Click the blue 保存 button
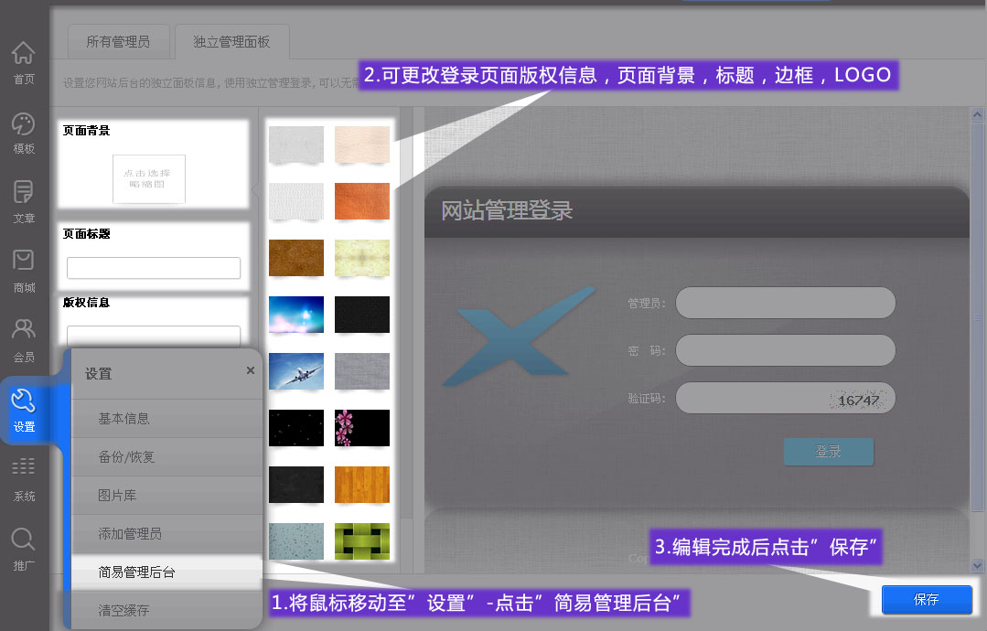The height and width of the screenshot is (631, 987). tap(926, 600)
